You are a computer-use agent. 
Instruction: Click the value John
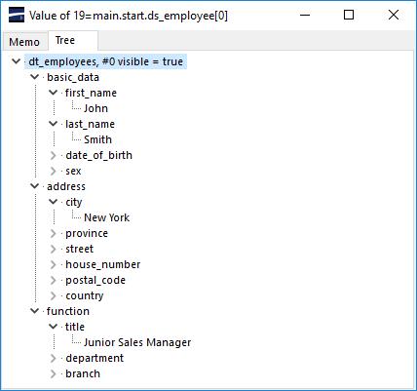tap(95, 108)
